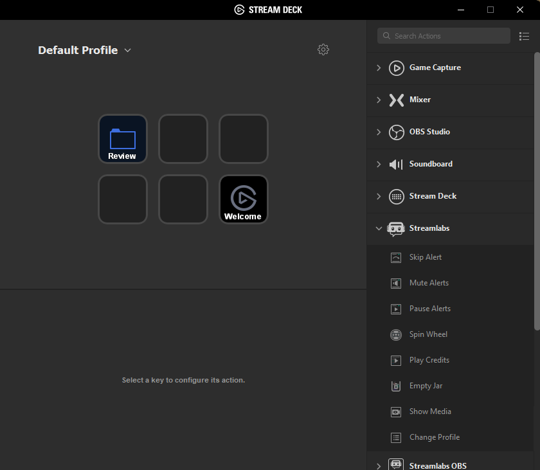The width and height of the screenshot is (540, 470).
Task: Select the Pause Alerts action label
Action: (430, 309)
